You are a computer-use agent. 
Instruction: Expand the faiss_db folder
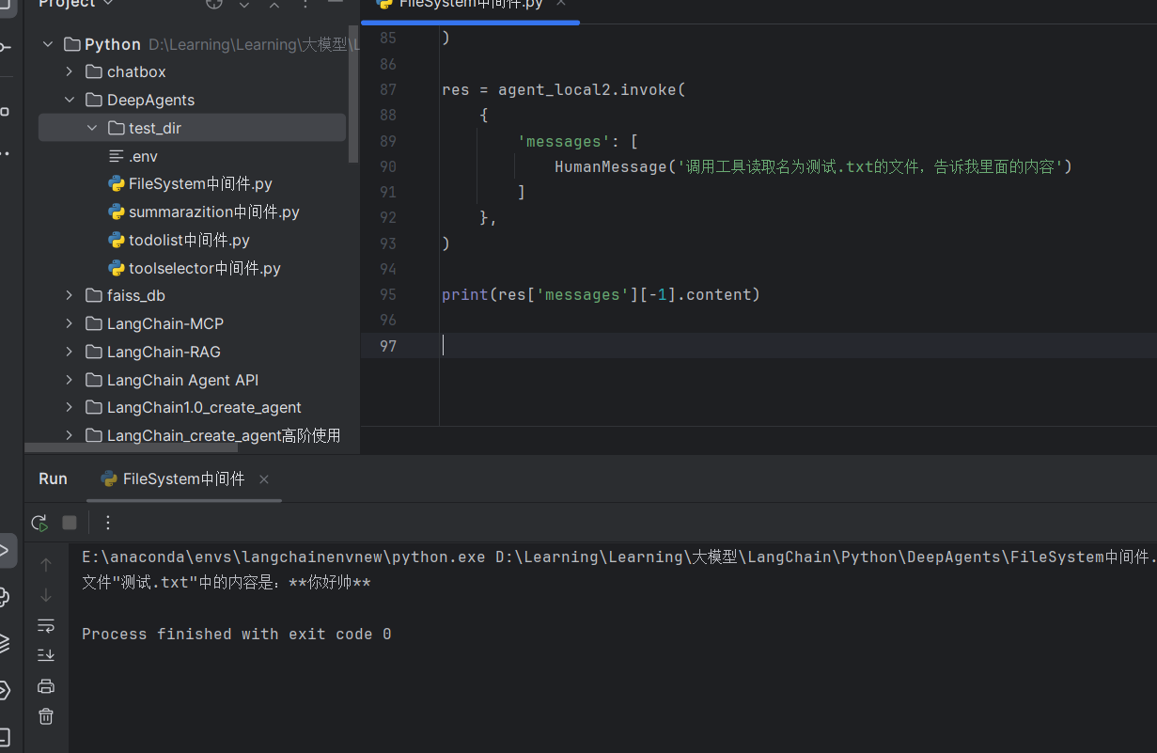click(x=69, y=296)
